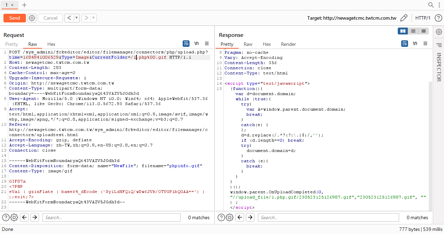Viewport: 444px width, 234px height.
Task: Expand the forward history dropdown arrow
Action: tap(94, 18)
